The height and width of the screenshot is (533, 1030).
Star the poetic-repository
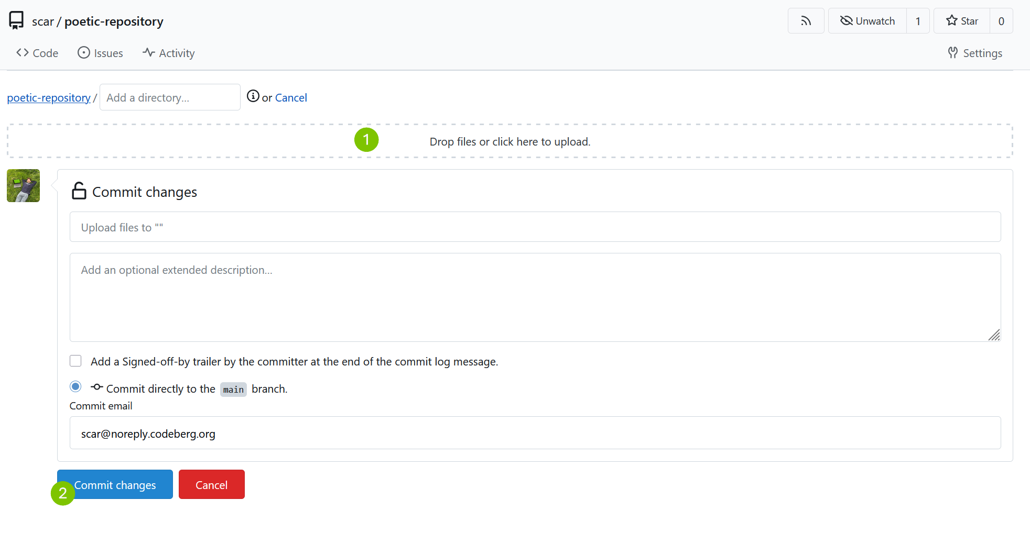coord(962,21)
